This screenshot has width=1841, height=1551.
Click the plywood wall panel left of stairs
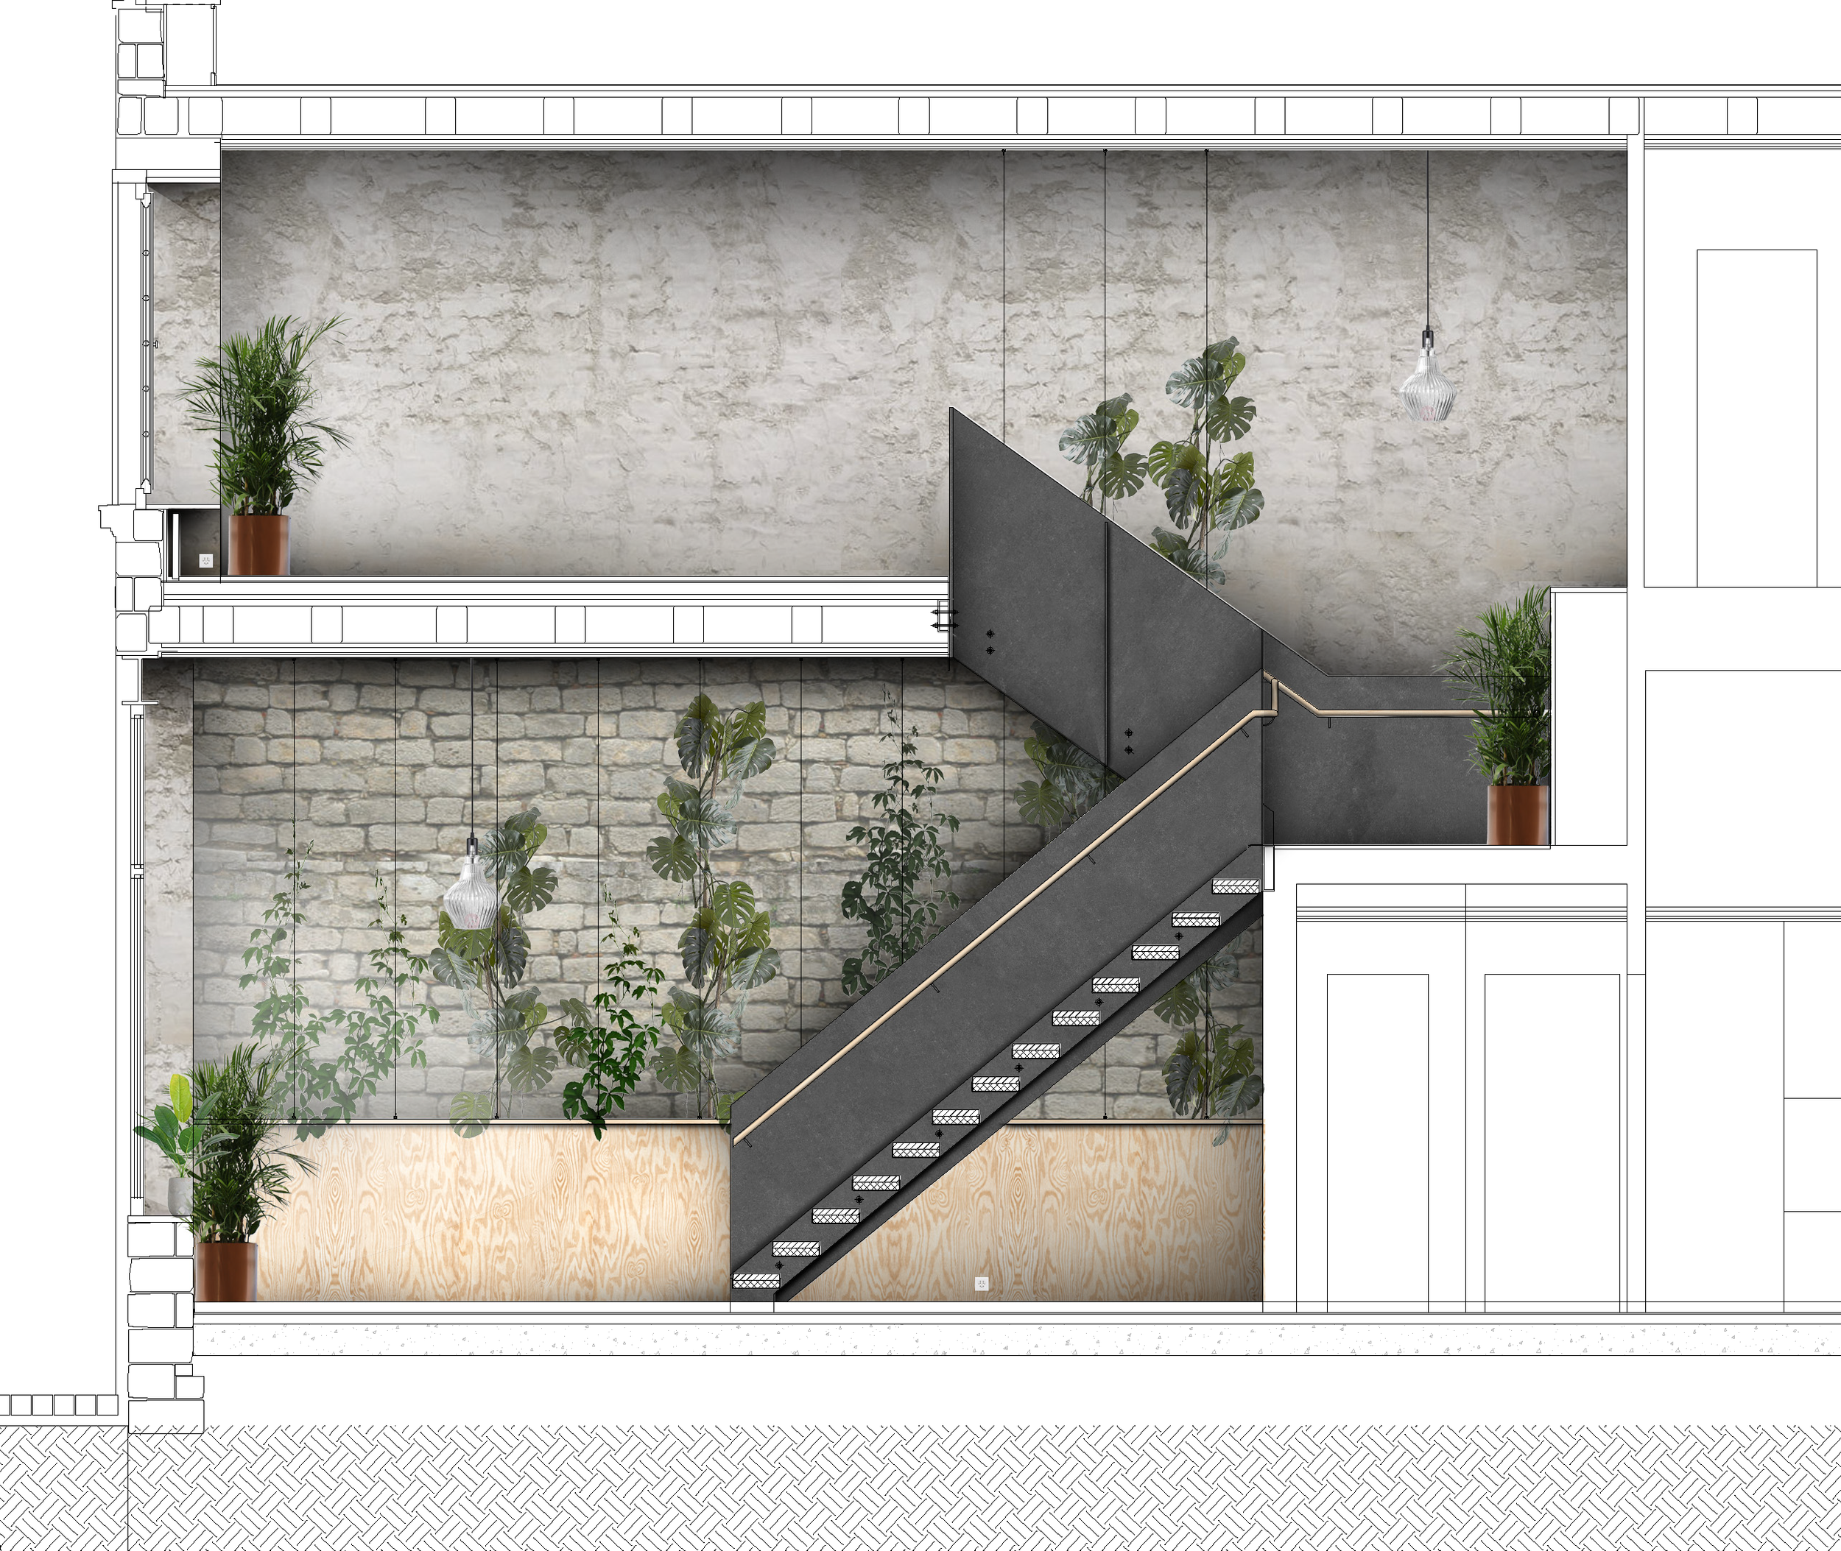[493, 1213]
